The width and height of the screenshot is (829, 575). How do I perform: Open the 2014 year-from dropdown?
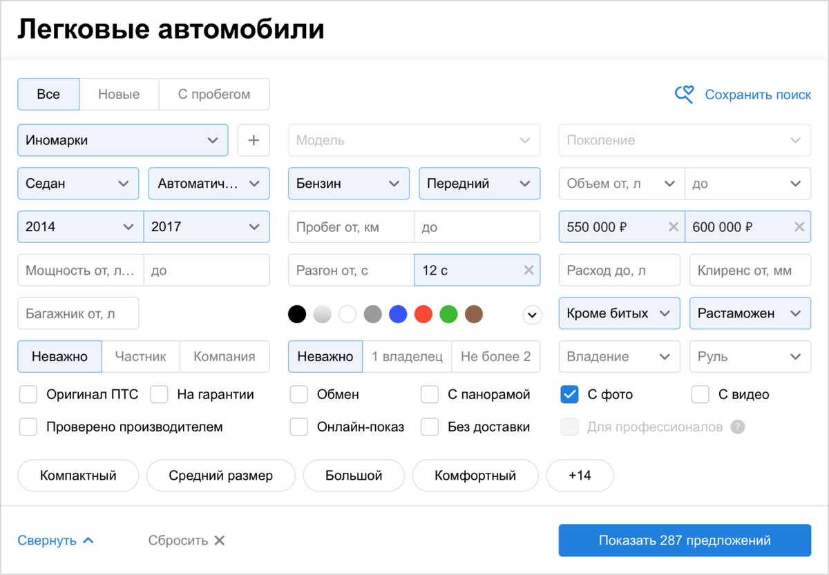pyautogui.click(x=80, y=227)
